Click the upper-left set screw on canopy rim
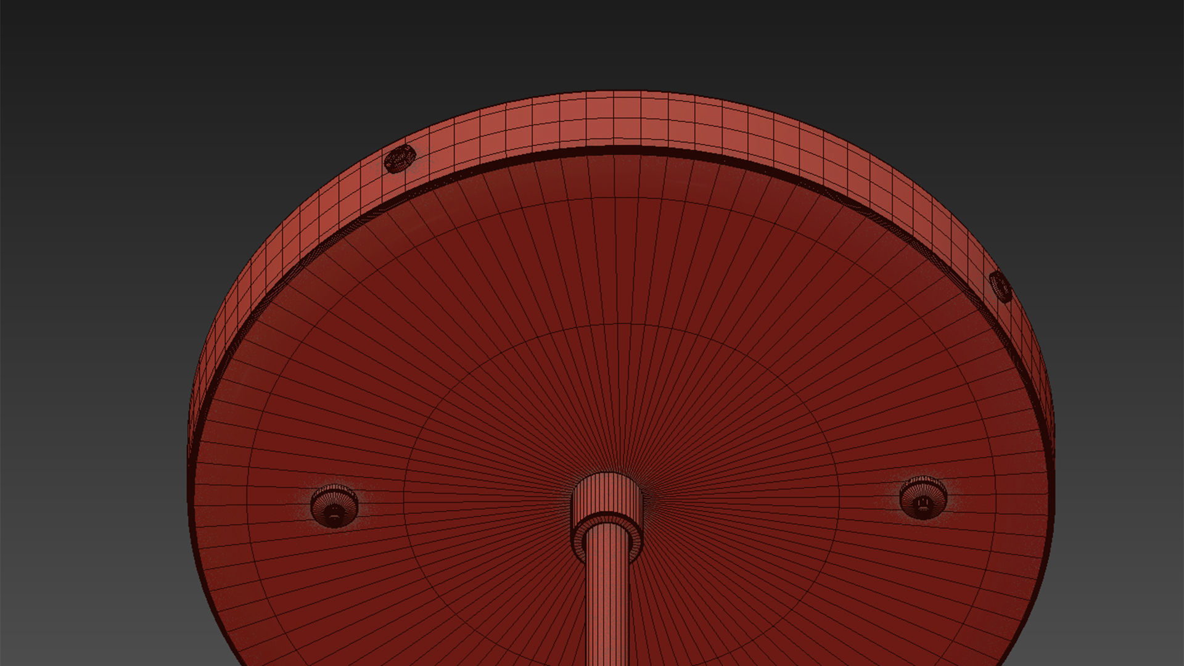Screen dimensions: 1184x666 tap(400, 158)
